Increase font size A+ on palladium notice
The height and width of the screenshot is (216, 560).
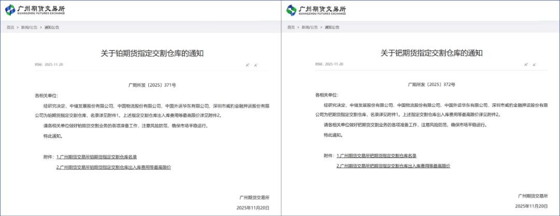click(526, 65)
